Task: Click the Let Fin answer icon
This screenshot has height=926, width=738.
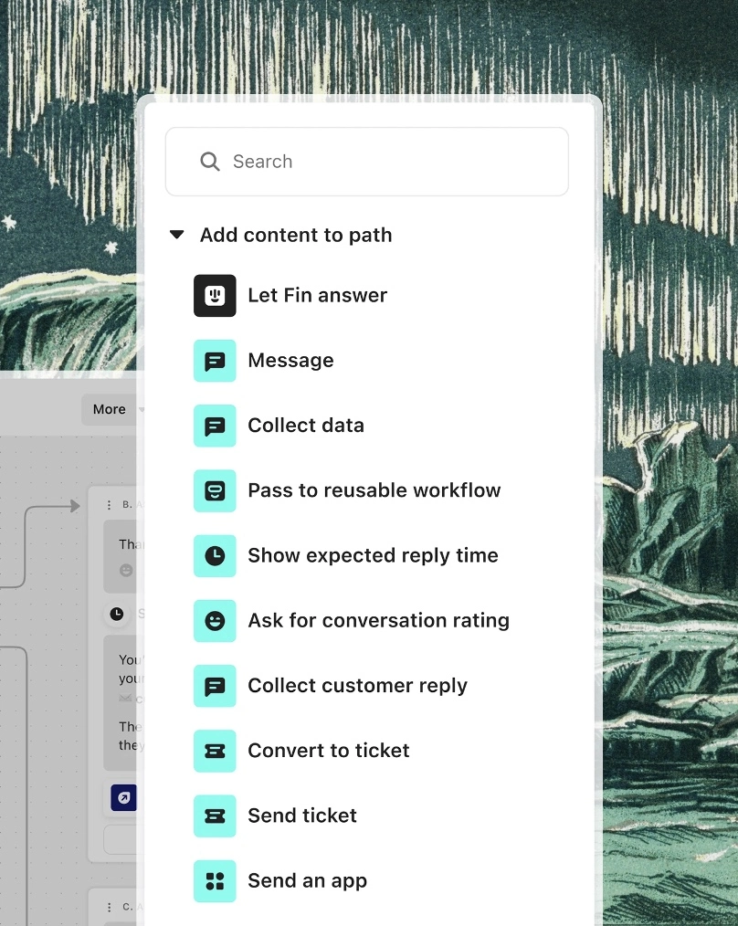Action: coord(215,296)
